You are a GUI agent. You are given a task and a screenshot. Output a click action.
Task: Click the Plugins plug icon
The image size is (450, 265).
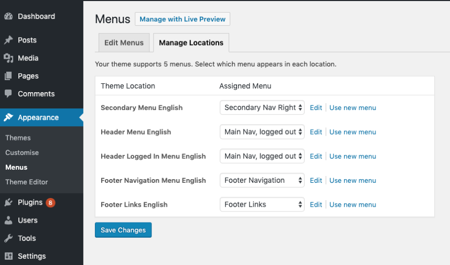click(x=8, y=202)
